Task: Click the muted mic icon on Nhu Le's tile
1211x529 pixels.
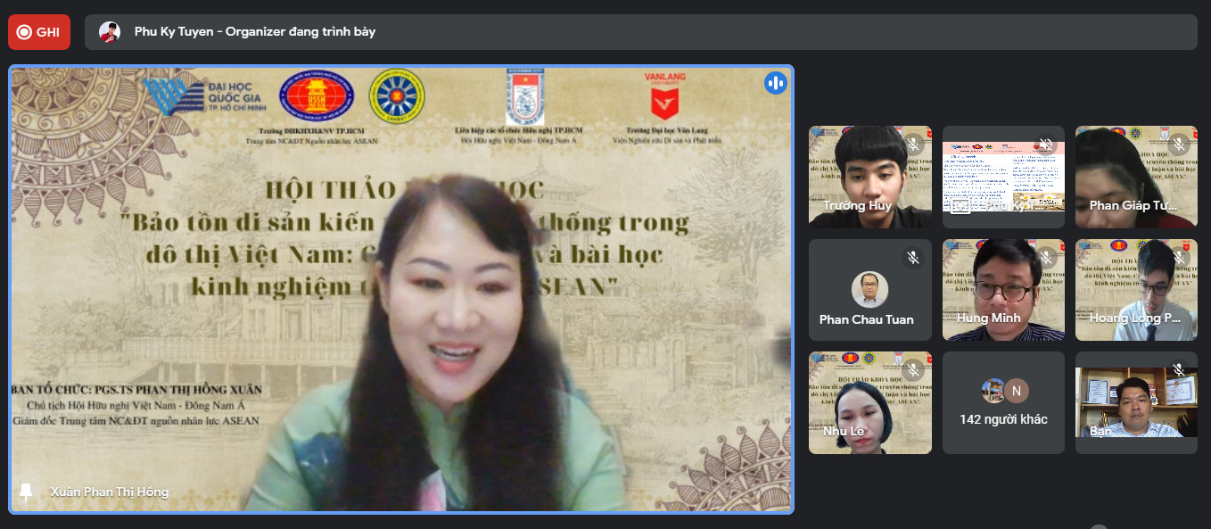Action: click(x=912, y=370)
